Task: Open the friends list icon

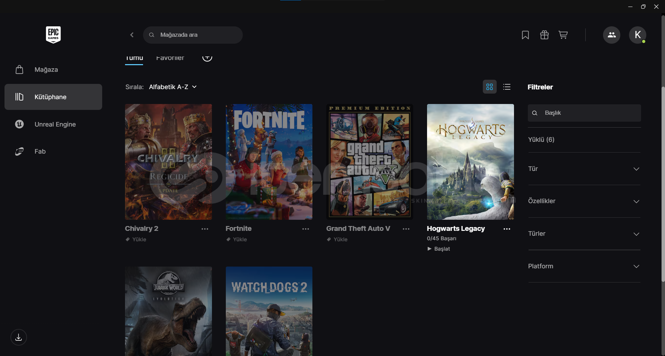Action: pyautogui.click(x=612, y=35)
